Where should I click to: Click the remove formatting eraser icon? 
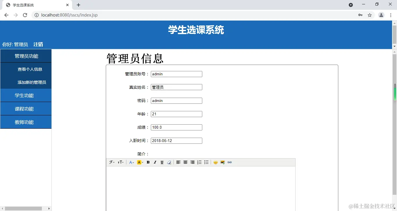click(x=169, y=162)
